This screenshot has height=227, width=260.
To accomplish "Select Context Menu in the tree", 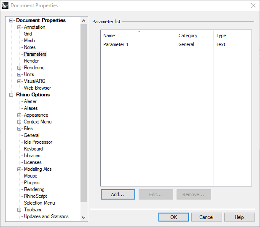I will [x=38, y=122].
